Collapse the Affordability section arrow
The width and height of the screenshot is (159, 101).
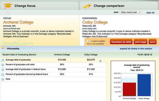click(3, 48)
